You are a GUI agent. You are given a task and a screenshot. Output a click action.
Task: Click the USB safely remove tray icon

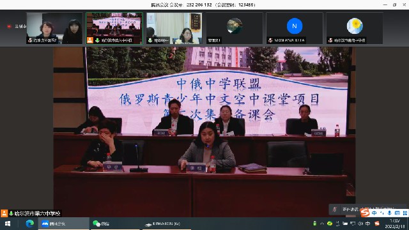314,224
